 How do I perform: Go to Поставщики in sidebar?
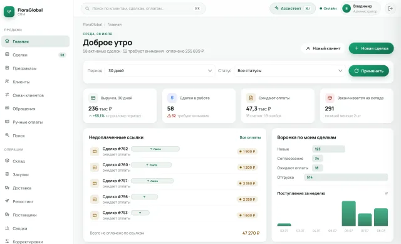tap(35, 215)
